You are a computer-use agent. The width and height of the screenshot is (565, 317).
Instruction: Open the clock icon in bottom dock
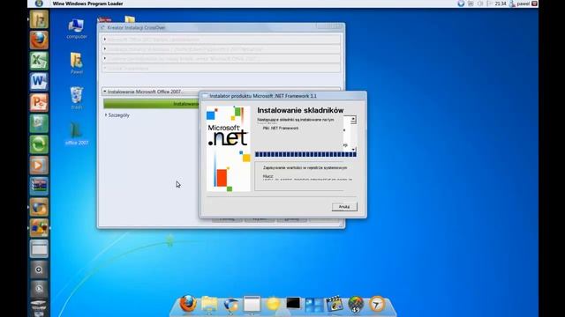377,305
